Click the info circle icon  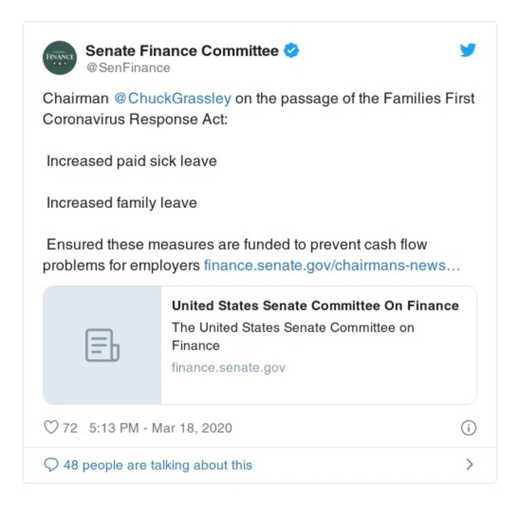[468, 428]
